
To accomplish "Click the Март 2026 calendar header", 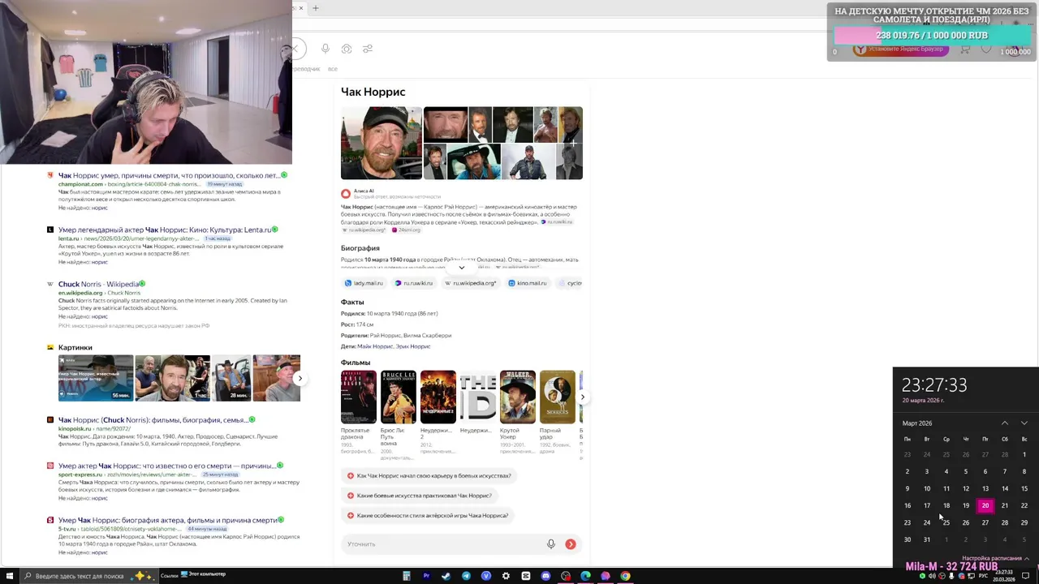I will pyautogui.click(x=917, y=423).
